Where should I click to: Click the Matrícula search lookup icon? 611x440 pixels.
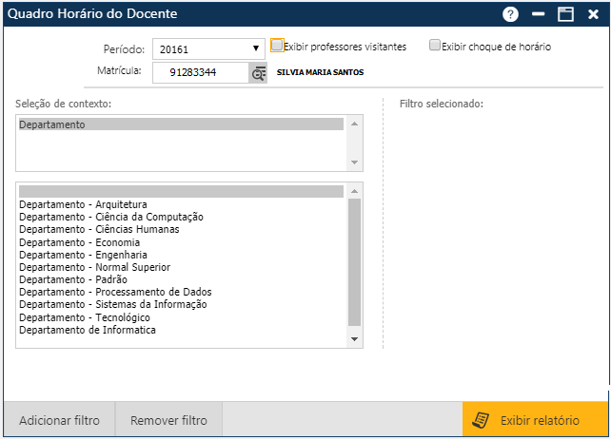(258, 73)
